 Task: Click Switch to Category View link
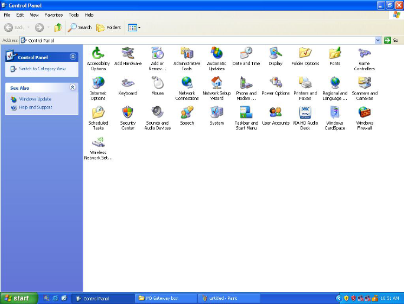[43, 68]
